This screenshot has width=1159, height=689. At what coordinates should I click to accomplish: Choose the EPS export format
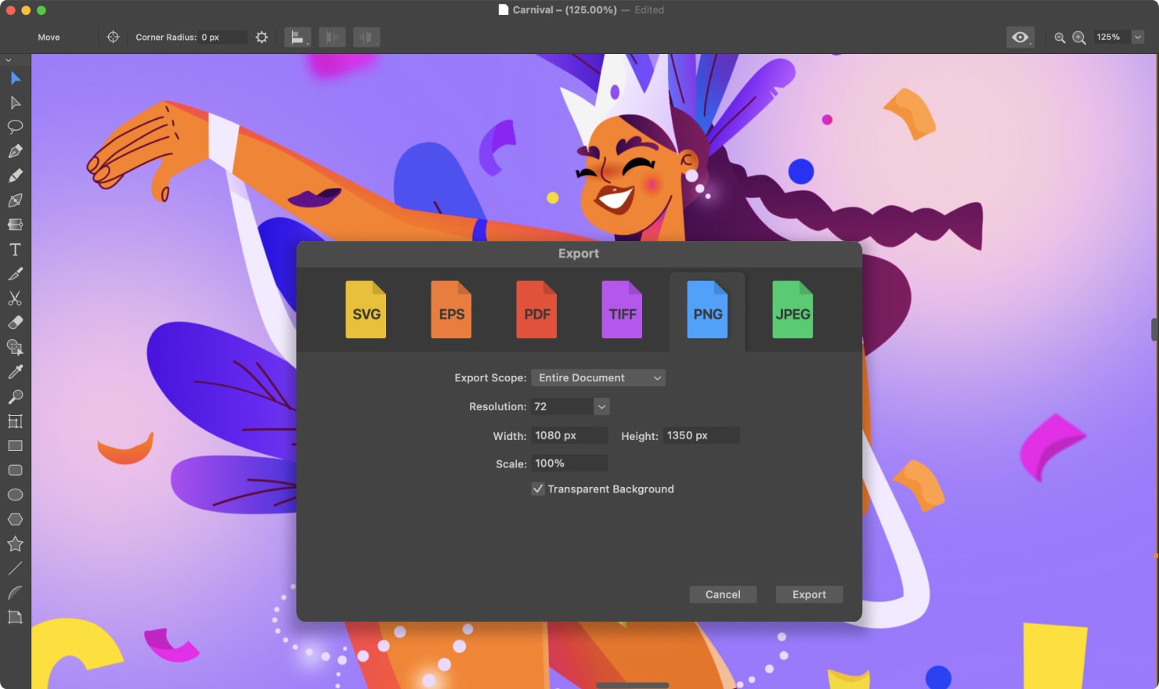click(451, 310)
